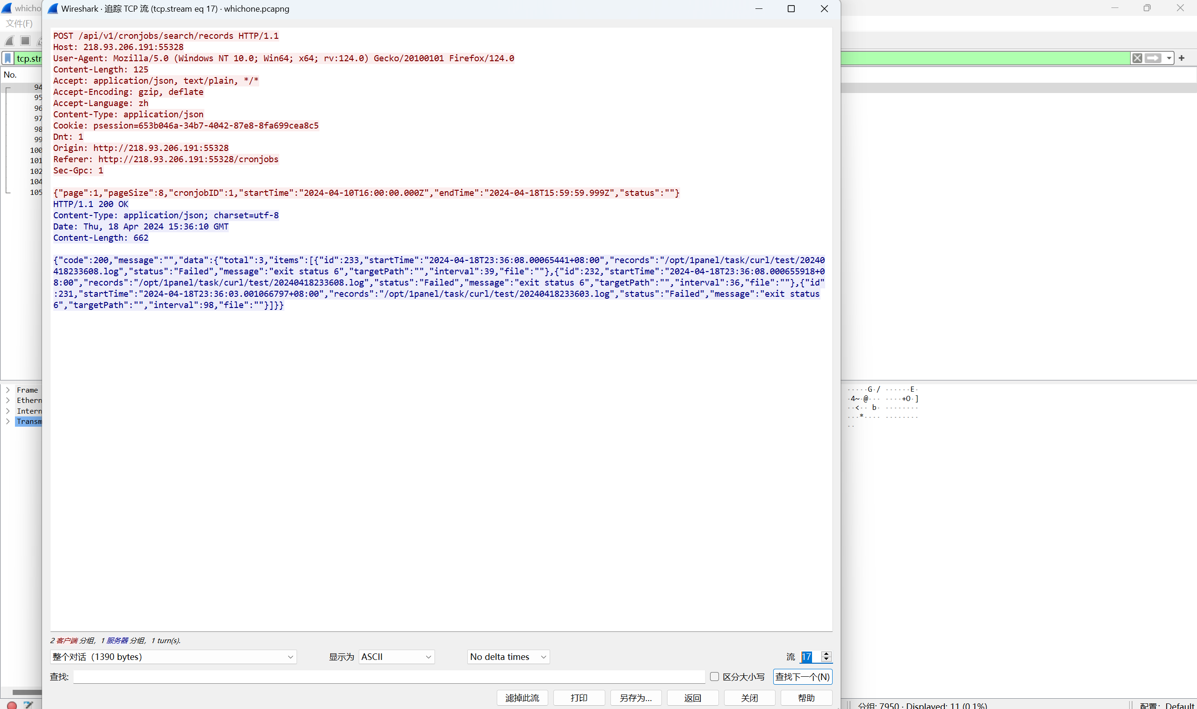Expand the Frame tree node
This screenshot has height=709, width=1197.
[7, 390]
